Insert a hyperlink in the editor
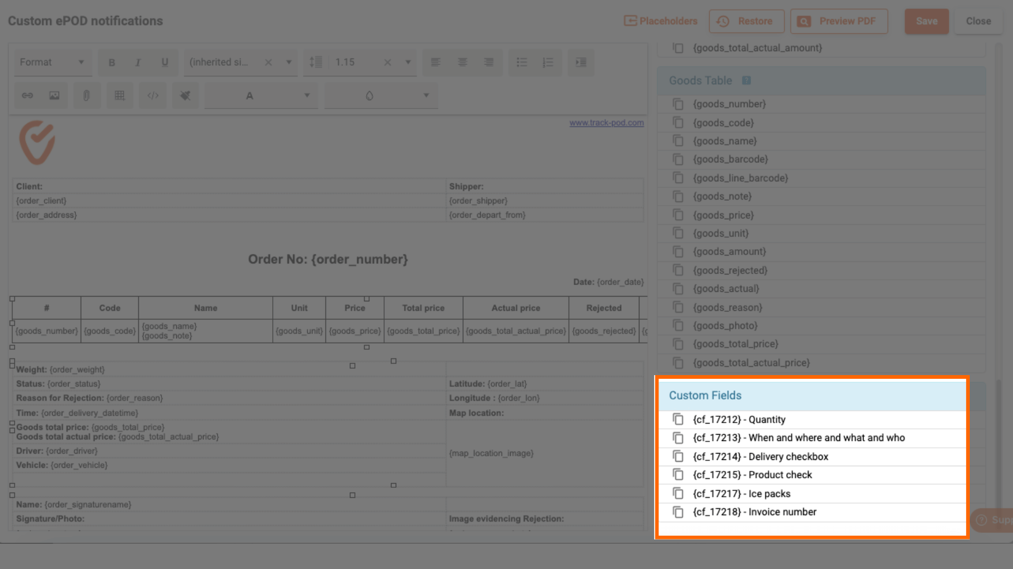 pyautogui.click(x=27, y=95)
